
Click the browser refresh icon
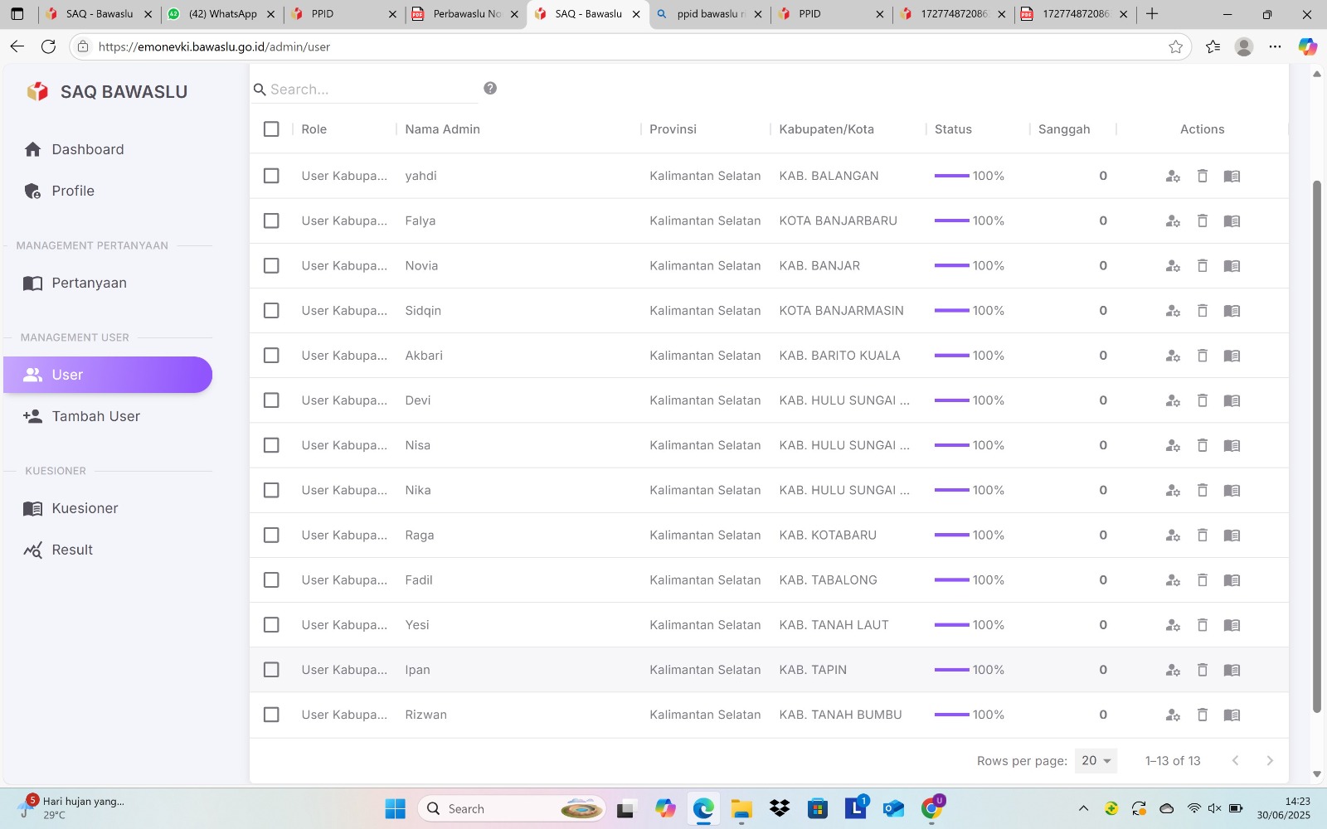(48, 46)
